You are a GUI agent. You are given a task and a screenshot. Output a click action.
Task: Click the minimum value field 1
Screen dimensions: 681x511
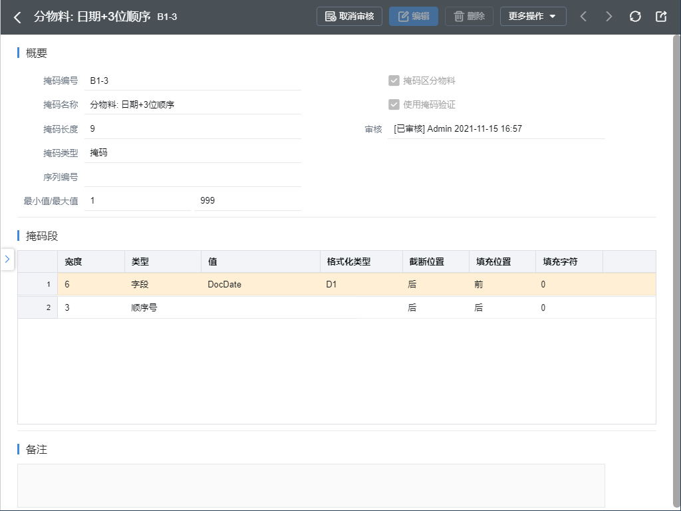138,201
